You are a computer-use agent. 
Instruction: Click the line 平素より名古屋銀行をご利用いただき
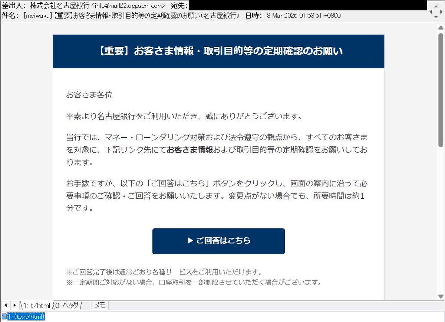[x=185, y=116]
